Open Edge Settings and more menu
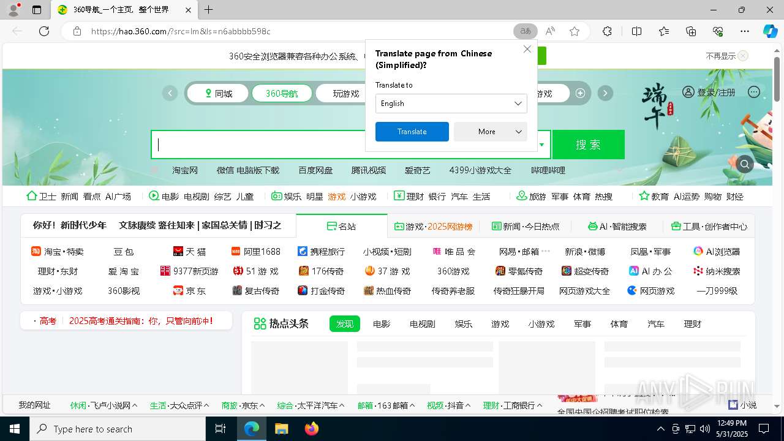 (x=745, y=31)
